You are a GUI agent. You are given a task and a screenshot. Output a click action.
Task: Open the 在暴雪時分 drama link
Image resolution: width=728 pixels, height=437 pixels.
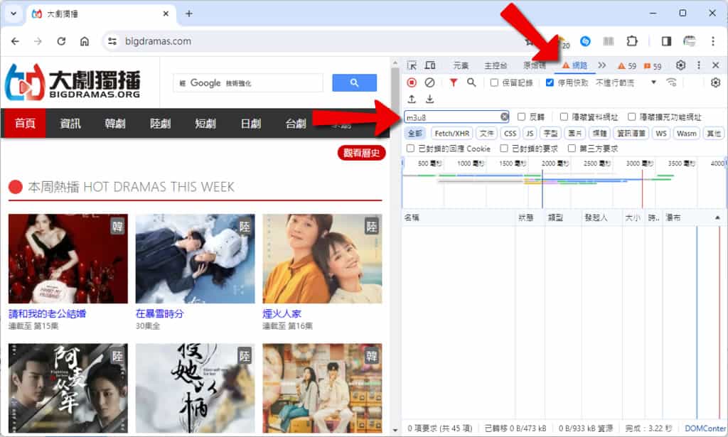pos(160,313)
